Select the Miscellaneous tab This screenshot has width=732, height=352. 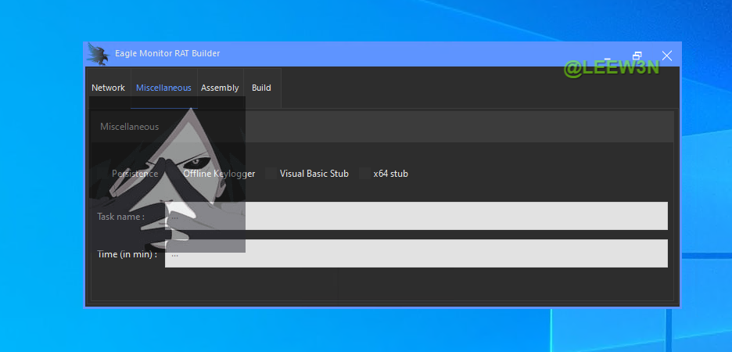click(163, 88)
